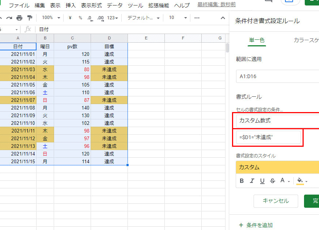Open the 拡張機能 menu
This screenshot has height=230, width=319.
coord(159,5)
